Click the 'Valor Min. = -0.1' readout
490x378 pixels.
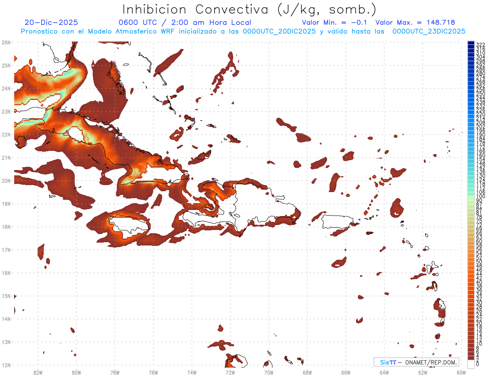(334, 22)
